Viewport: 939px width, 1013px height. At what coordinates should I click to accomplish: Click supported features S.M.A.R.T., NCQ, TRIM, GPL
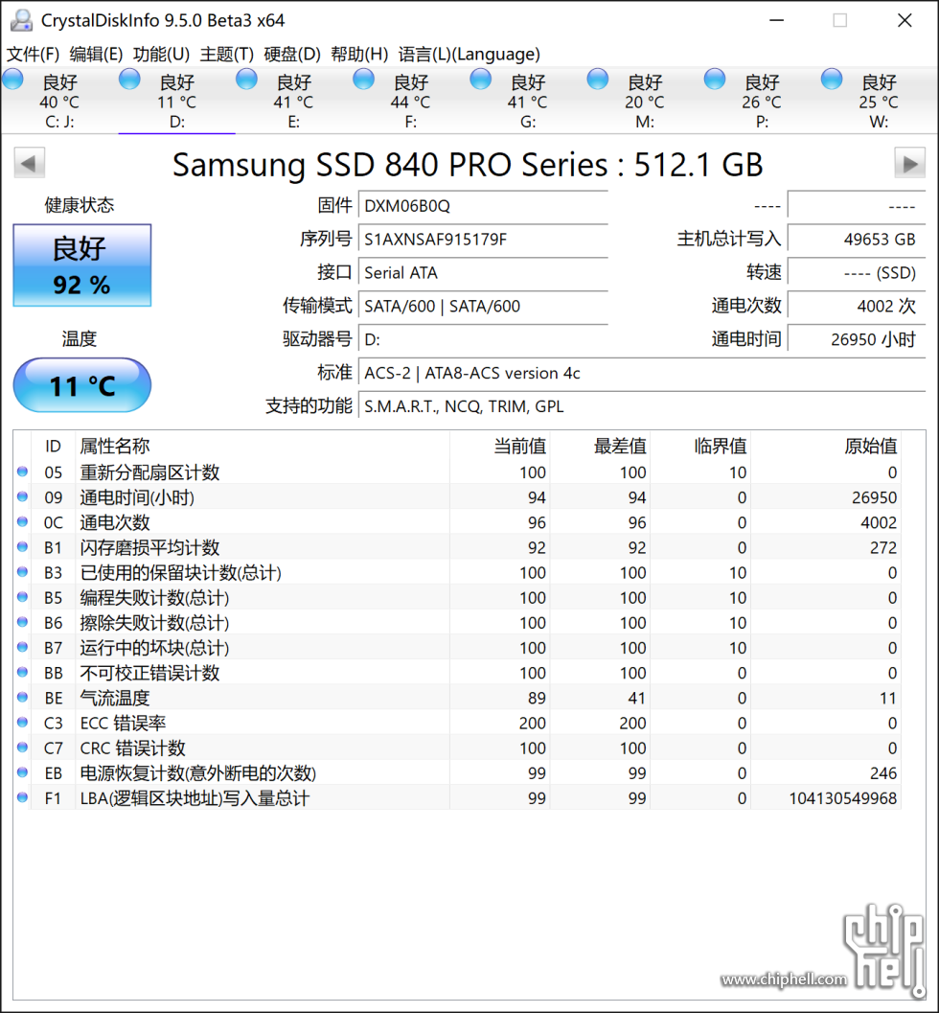click(642, 406)
